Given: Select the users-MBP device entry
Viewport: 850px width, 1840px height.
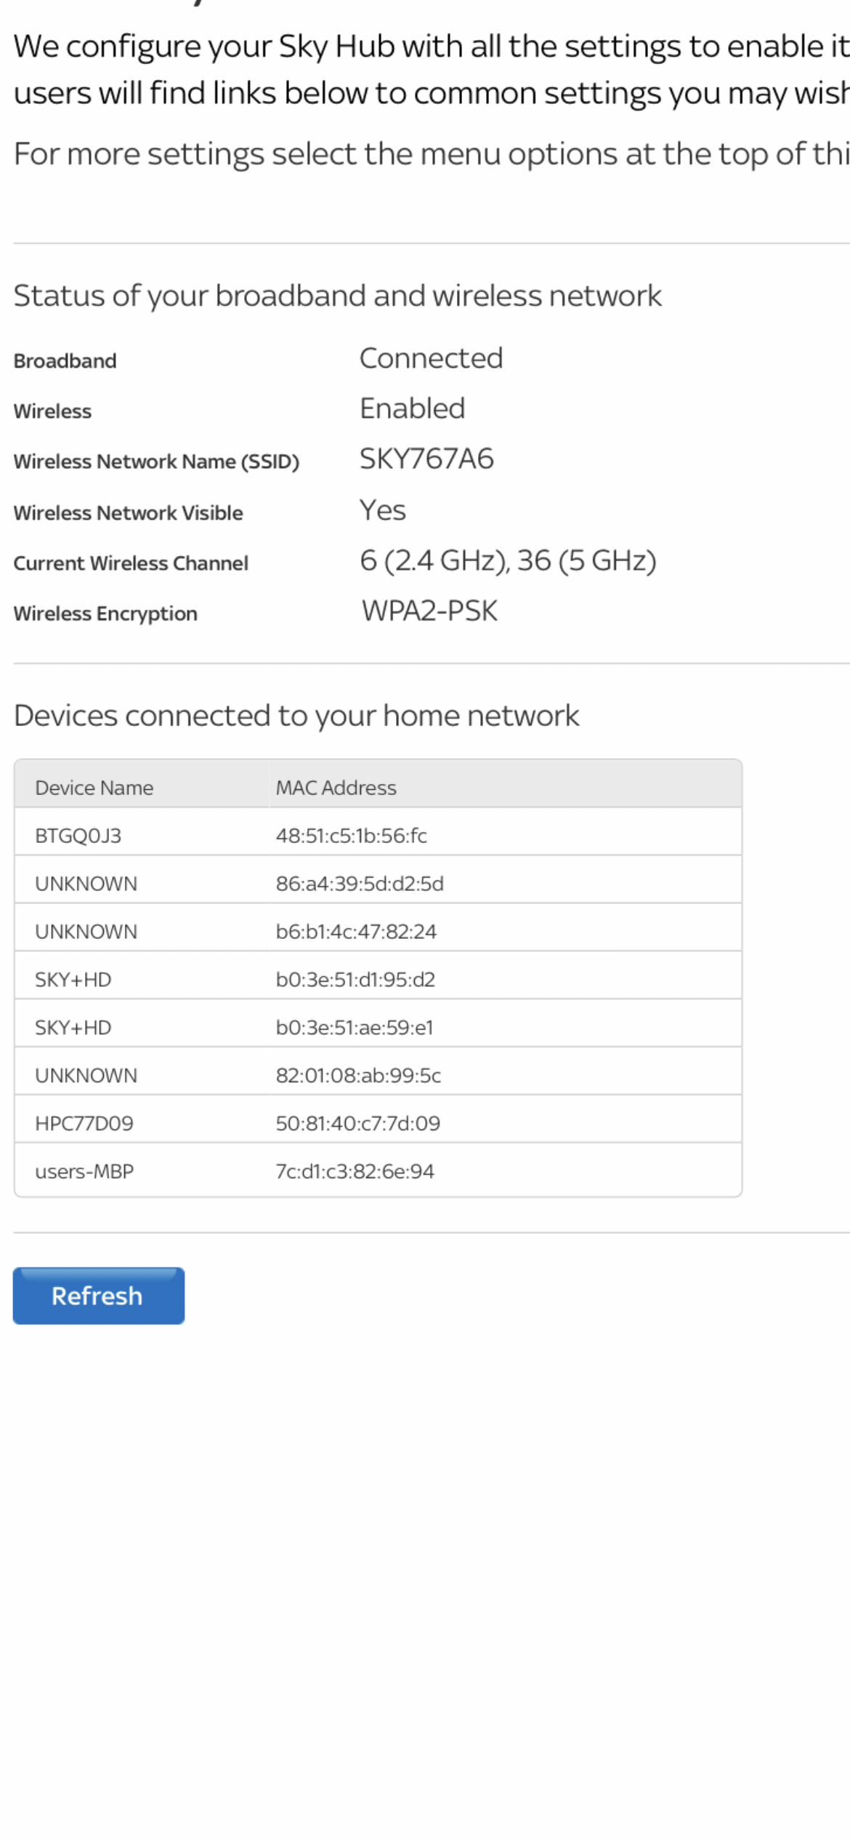Looking at the screenshot, I should 85,1171.
